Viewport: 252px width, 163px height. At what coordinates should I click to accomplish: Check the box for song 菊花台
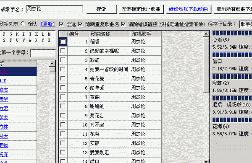point(63,115)
